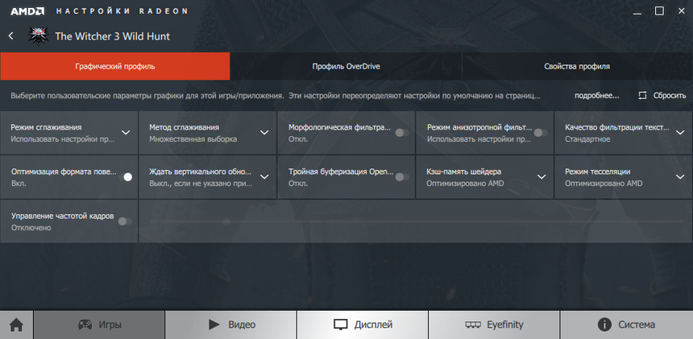Click the Стандартное value text

coord(587,139)
